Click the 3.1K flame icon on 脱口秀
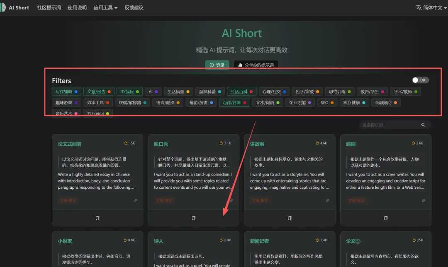This screenshot has width=448, height=267. (x=221, y=143)
